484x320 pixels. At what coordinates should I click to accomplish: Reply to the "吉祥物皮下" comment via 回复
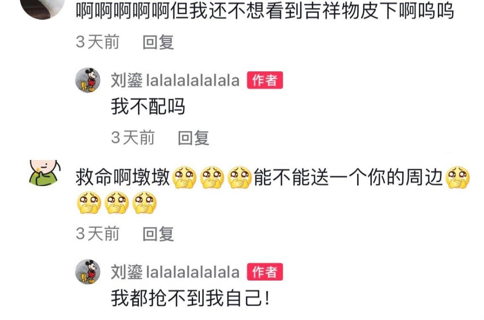(x=158, y=42)
